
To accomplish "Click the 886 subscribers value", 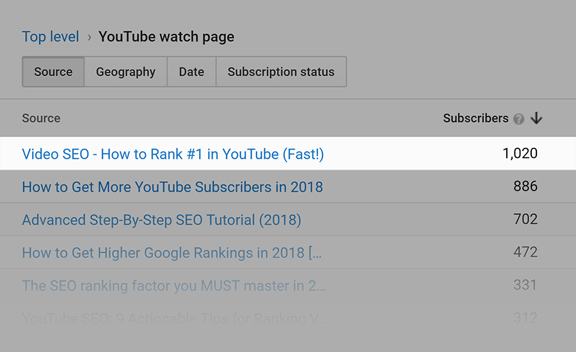I will pos(525,187).
